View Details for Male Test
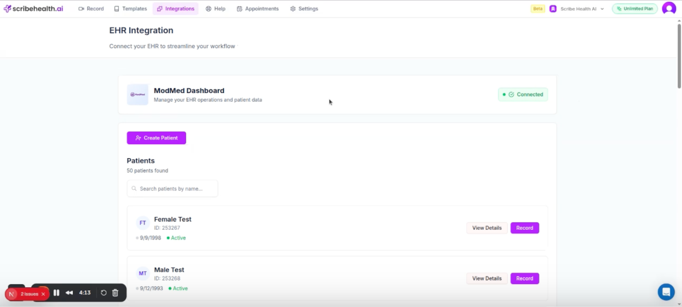682x307 pixels. pos(487,278)
